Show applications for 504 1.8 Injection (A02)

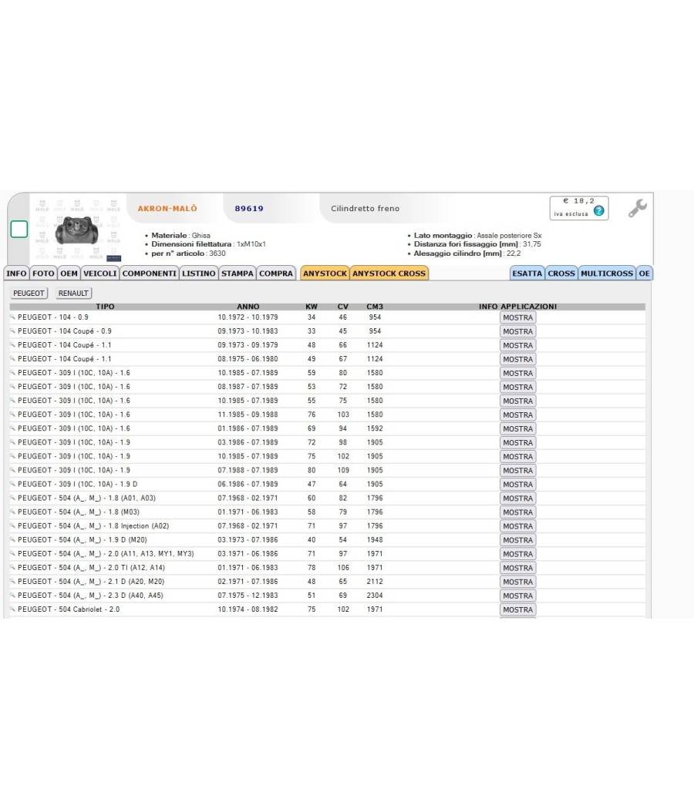click(x=518, y=526)
